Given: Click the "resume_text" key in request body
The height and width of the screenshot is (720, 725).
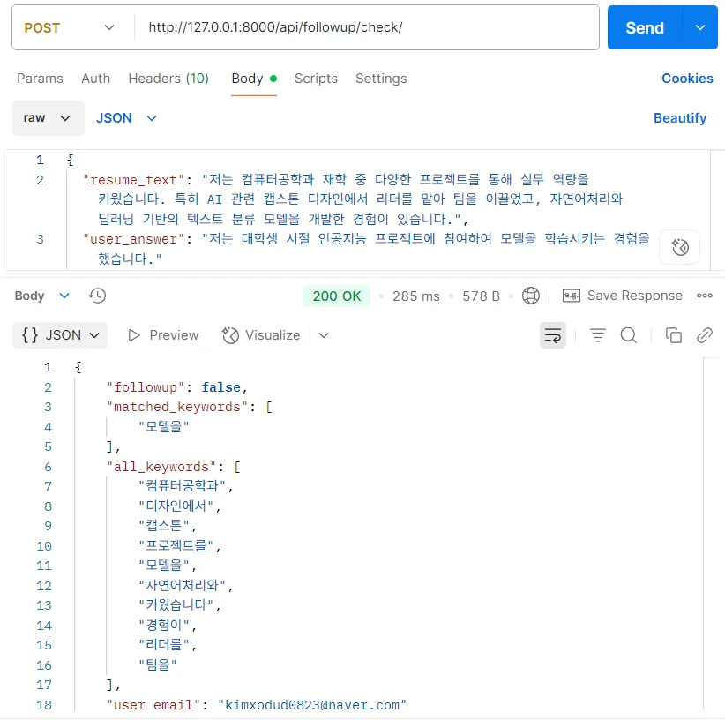Looking at the screenshot, I should (134, 180).
